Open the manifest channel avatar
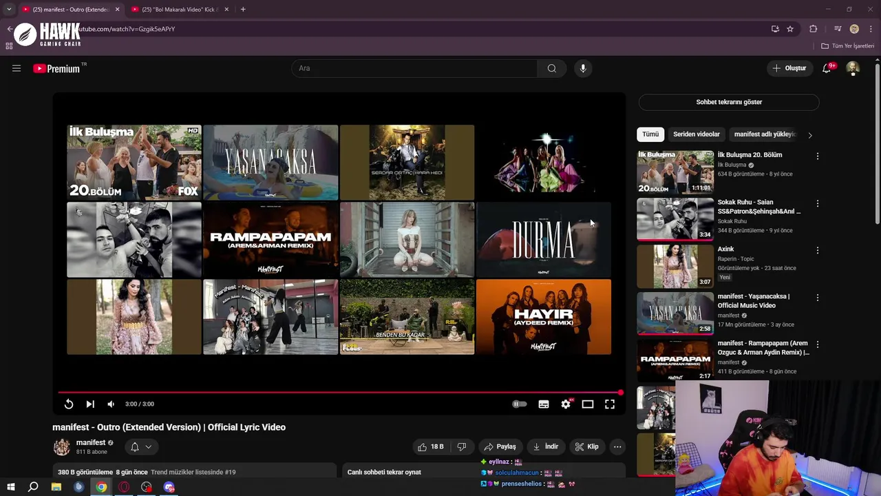881x496 pixels. (x=62, y=447)
